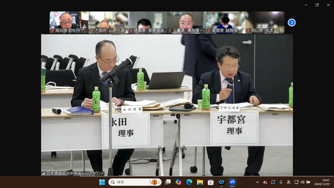Click the microphone tray icon
Screen dimensions: 334x188
pos(281,182)
